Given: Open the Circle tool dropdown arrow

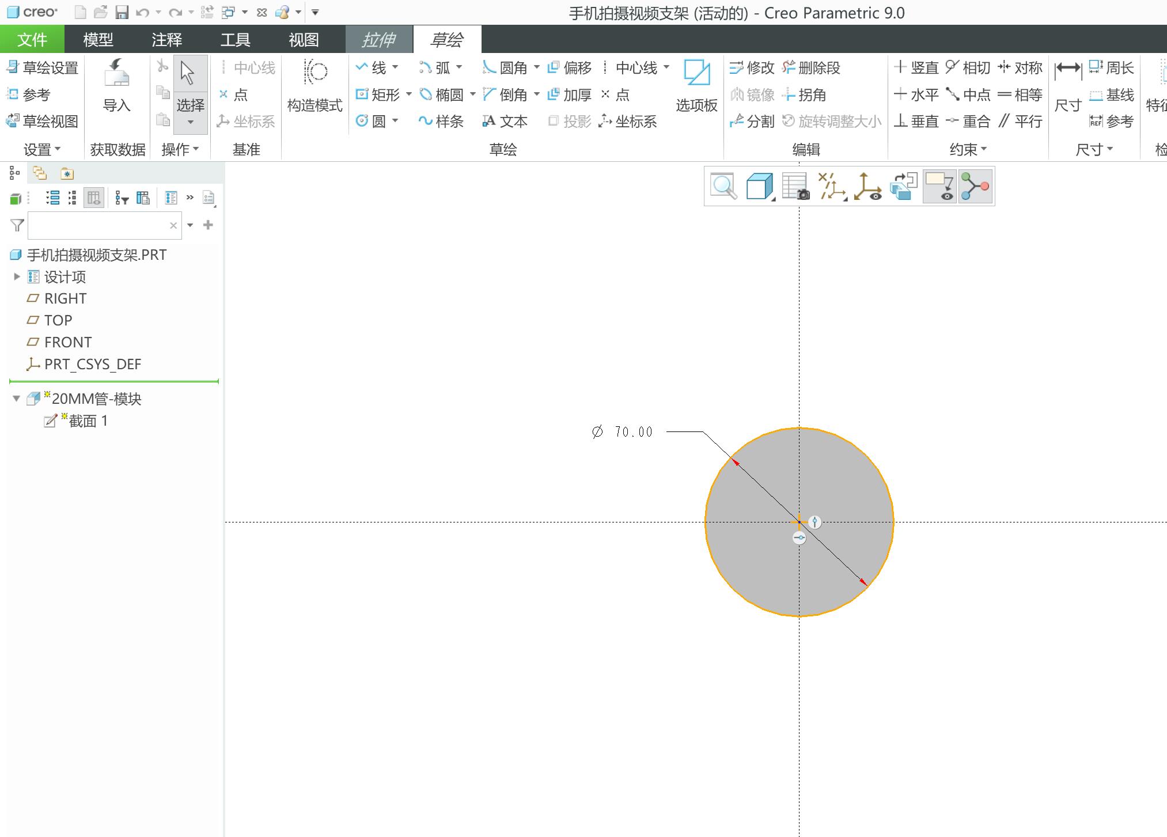Looking at the screenshot, I should (x=395, y=121).
